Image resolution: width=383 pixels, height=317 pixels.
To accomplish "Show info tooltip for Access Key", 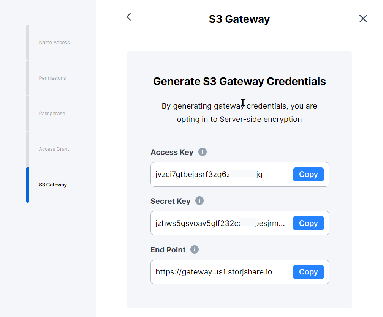I will coord(202,152).
